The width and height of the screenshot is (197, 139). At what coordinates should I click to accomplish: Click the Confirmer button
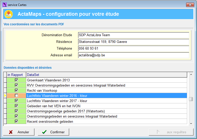(53, 132)
